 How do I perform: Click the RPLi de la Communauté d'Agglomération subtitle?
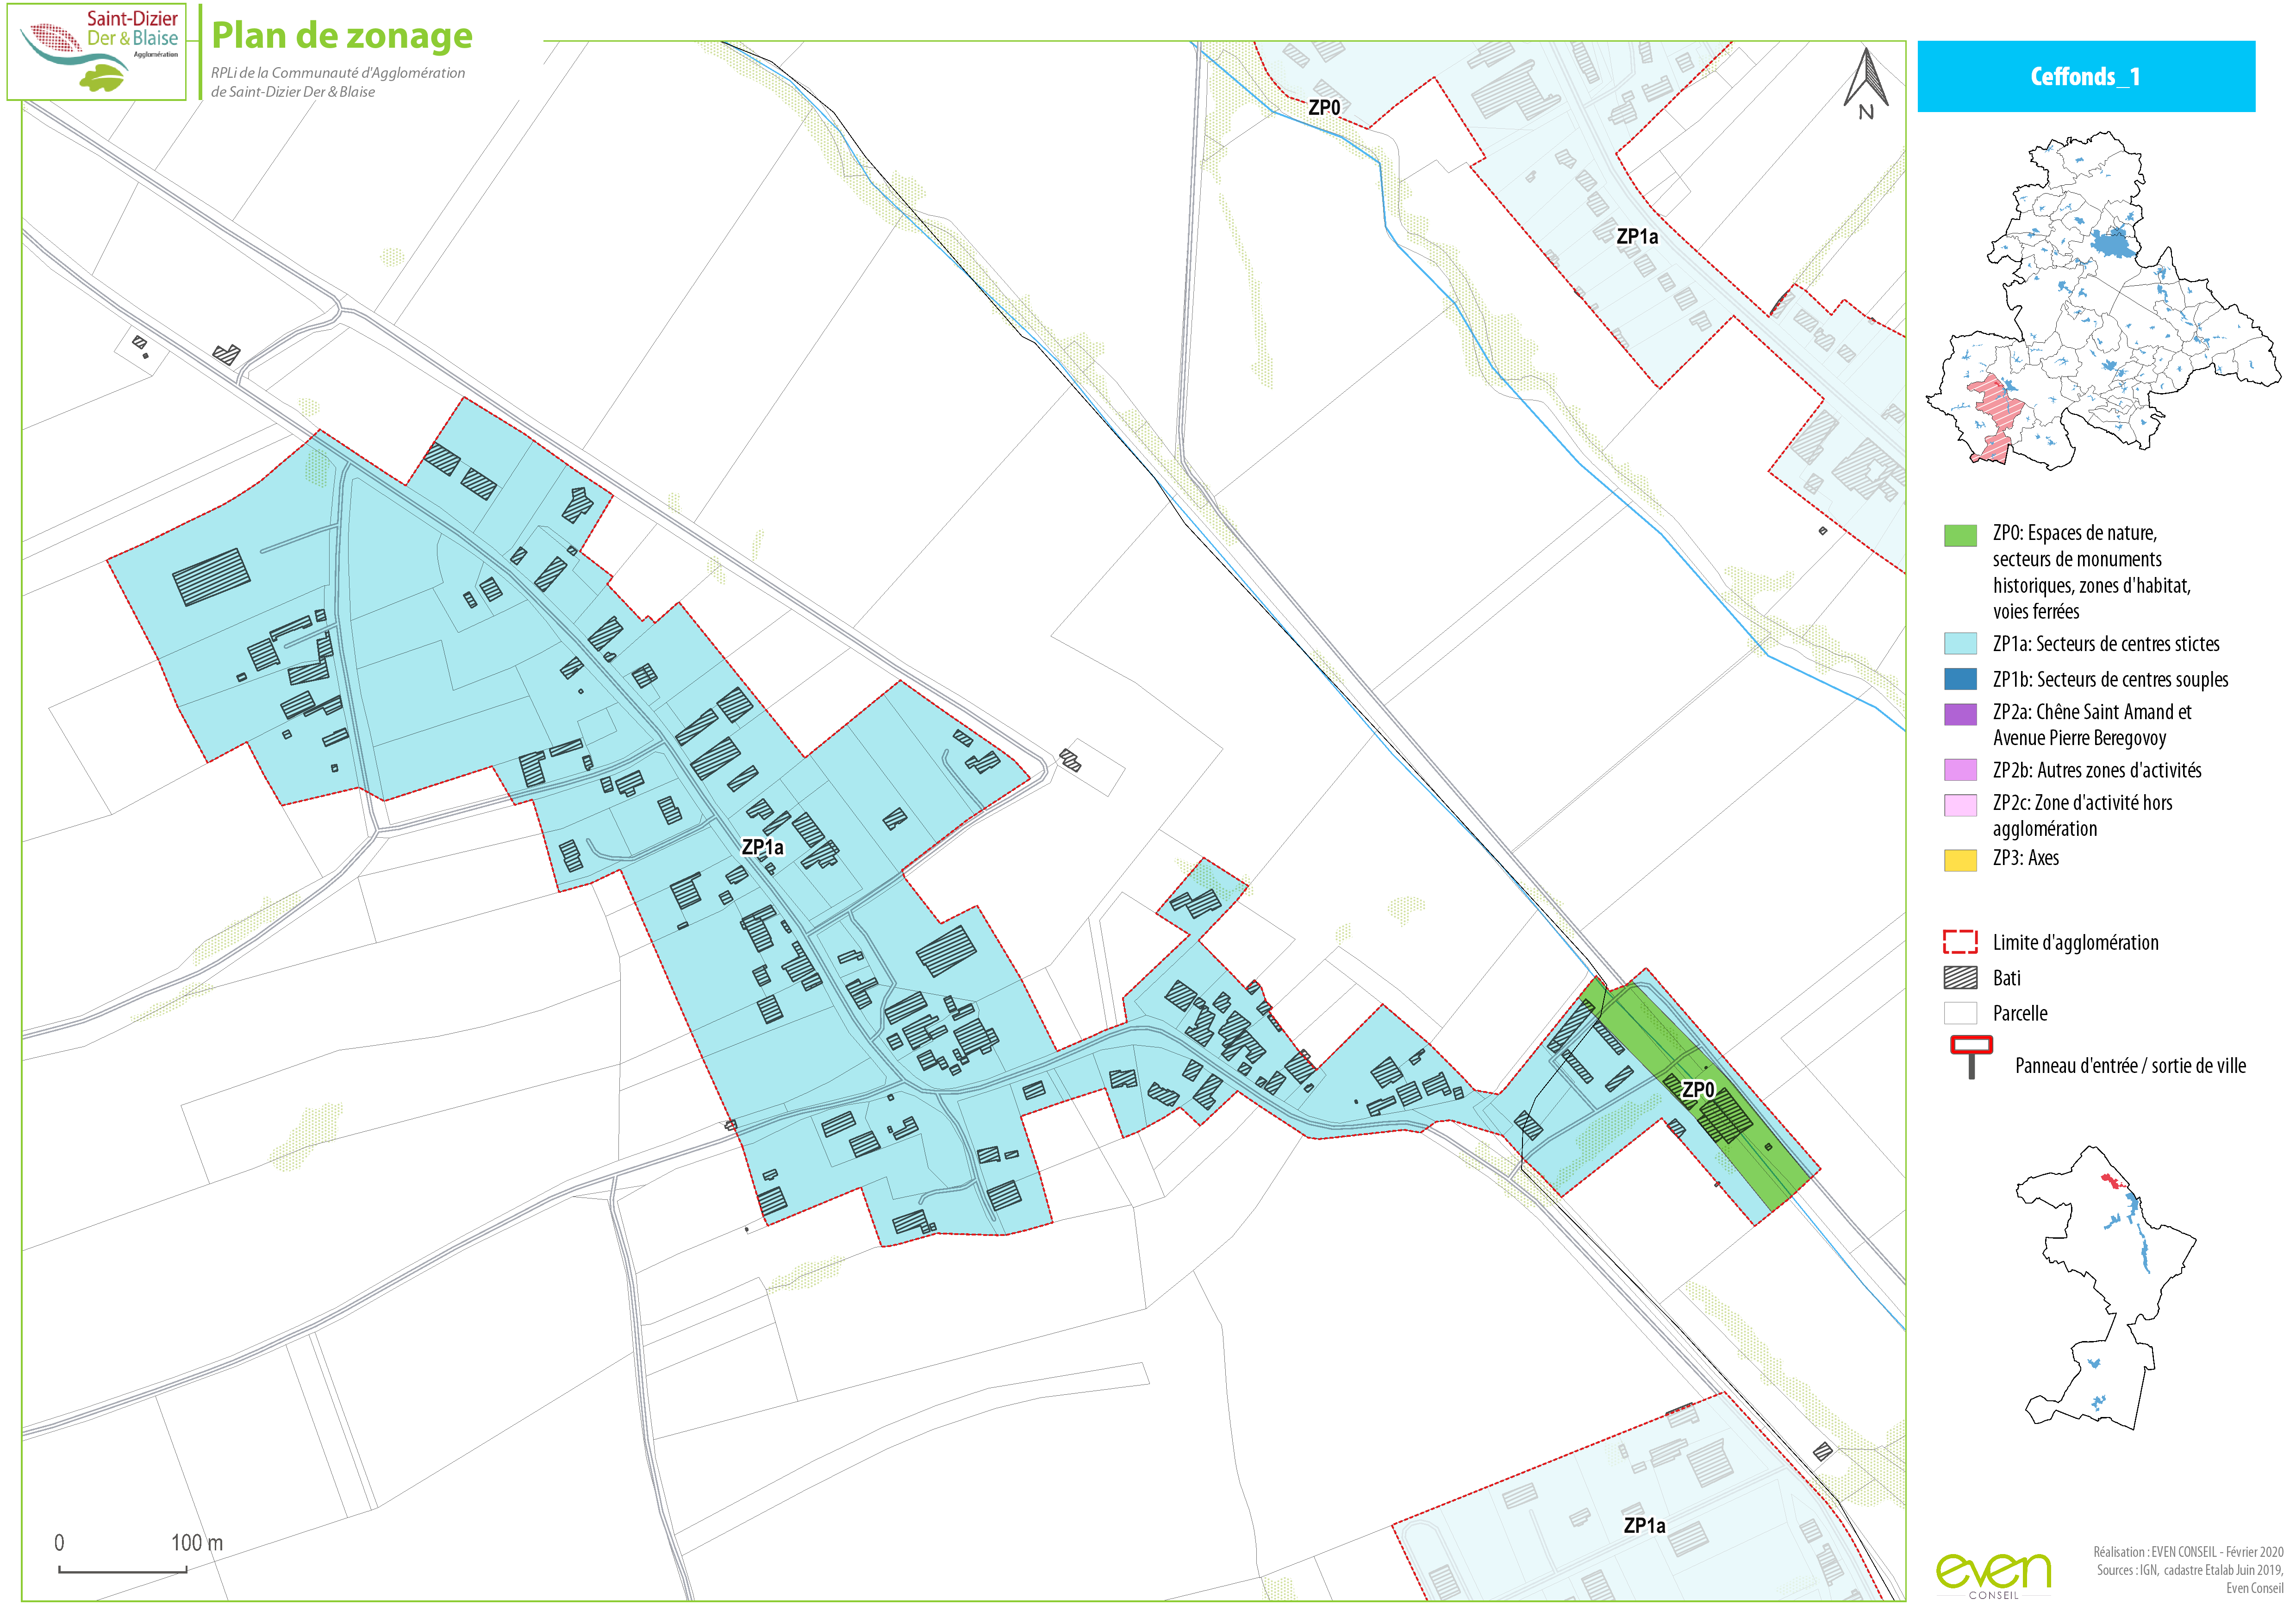[x=338, y=82]
